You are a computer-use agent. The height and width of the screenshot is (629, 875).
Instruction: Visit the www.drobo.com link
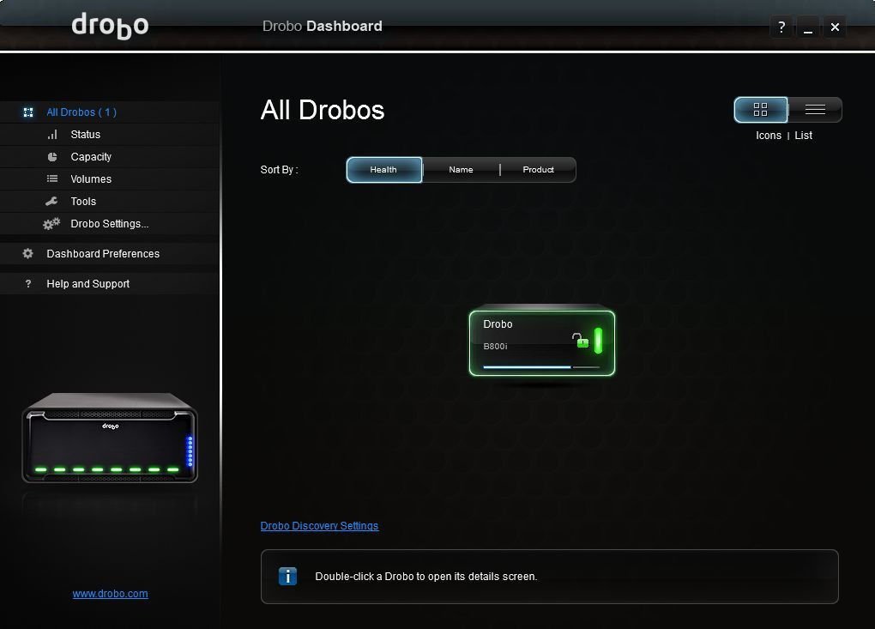click(110, 594)
